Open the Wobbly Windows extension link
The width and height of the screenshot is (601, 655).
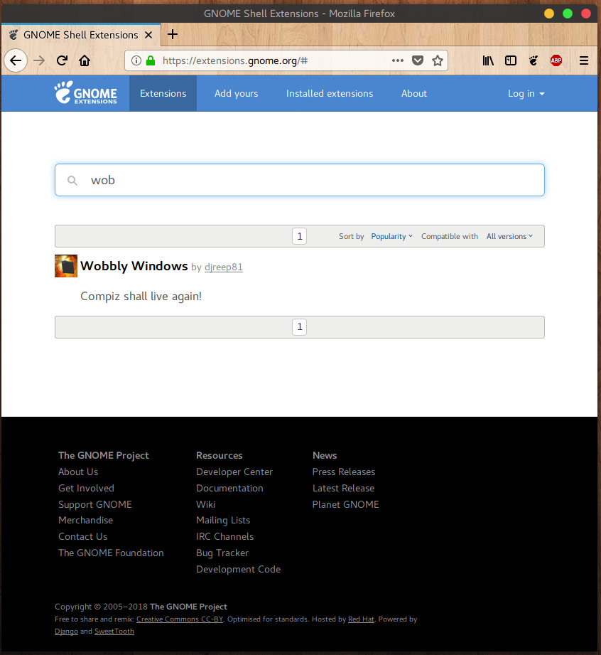click(x=134, y=266)
